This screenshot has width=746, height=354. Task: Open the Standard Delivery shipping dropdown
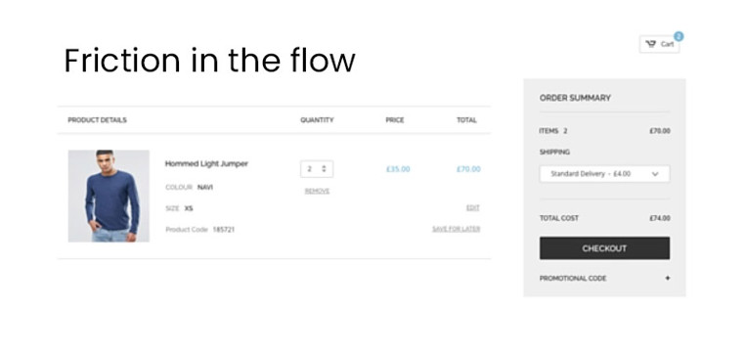pos(604,174)
